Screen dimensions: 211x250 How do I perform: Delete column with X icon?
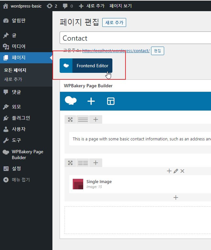pyautogui.click(x=182, y=171)
